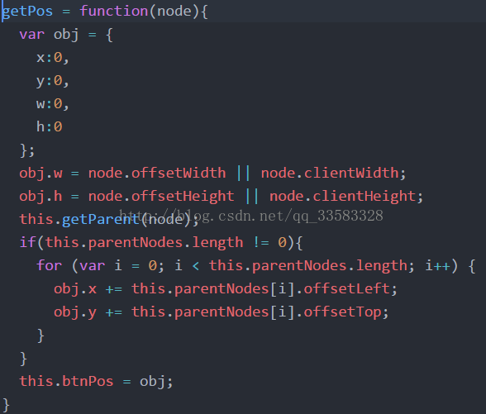Select the 'function' keyword
The height and width of the screenshot is (414, 486).
(114, 12)
